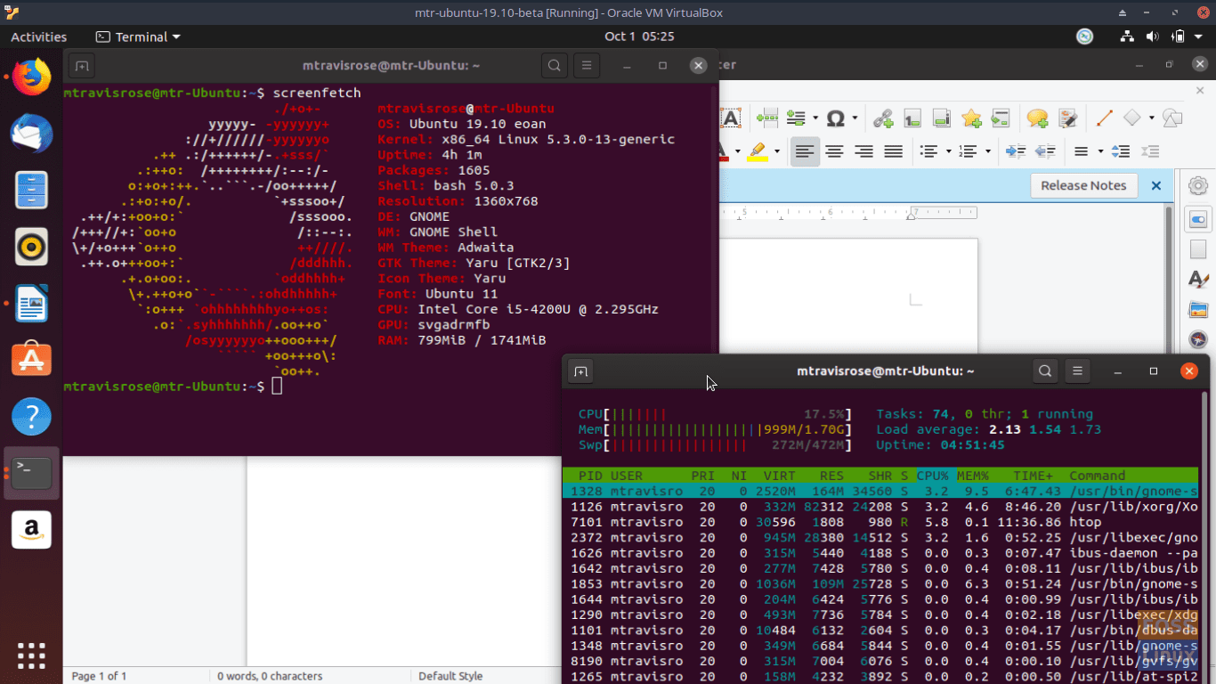Show the draw functions shapes icon
The height and width of the screenshot is (684, 1216).
pyautogui.click(x=1173, y=118)
